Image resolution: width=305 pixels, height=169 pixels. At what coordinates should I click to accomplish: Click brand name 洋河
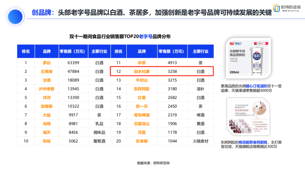[47, 98]
